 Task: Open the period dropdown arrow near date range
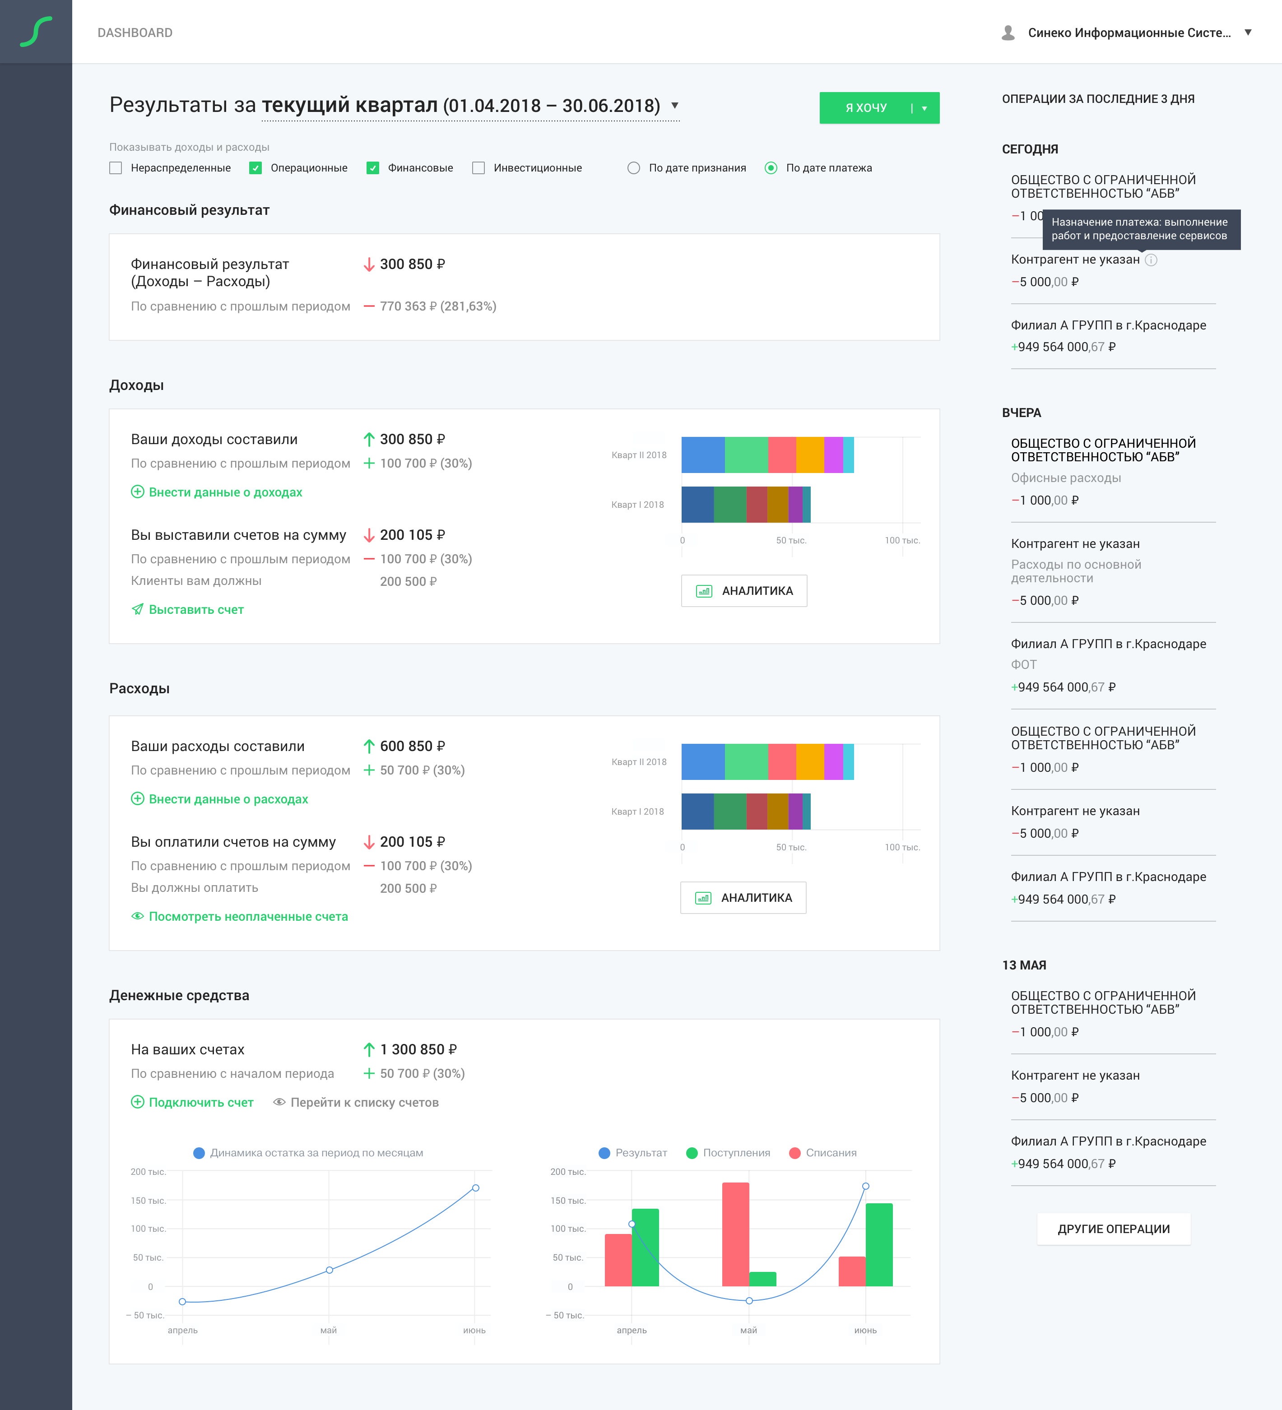[674, 106]
